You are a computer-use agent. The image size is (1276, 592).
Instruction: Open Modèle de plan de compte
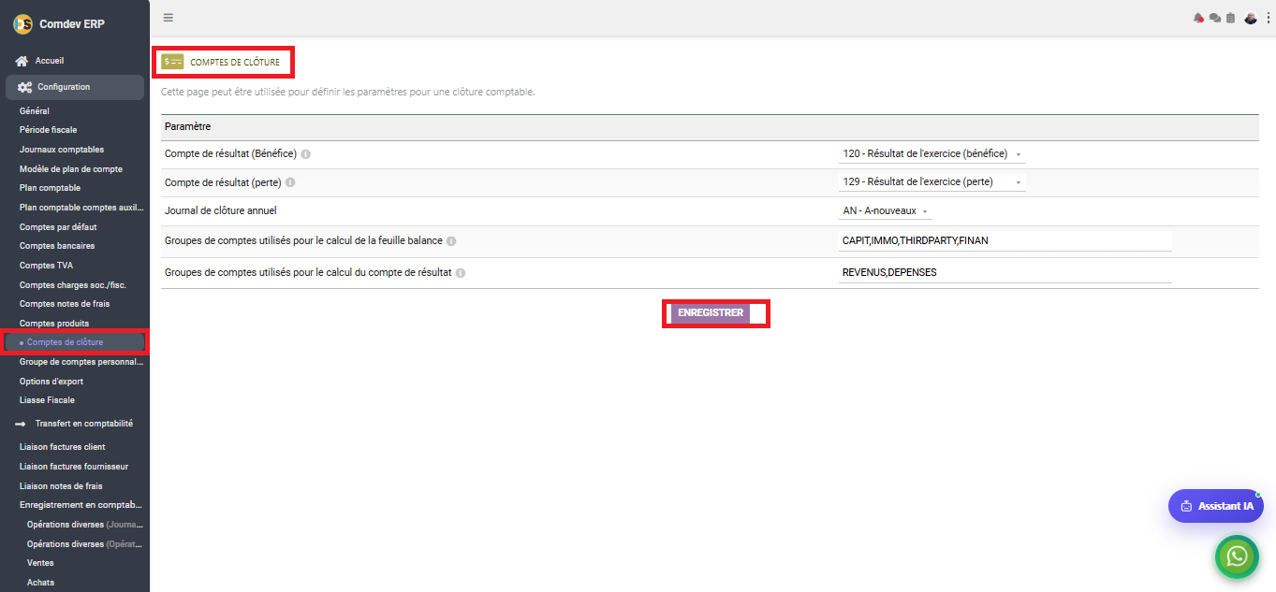(x=71, y=169)
